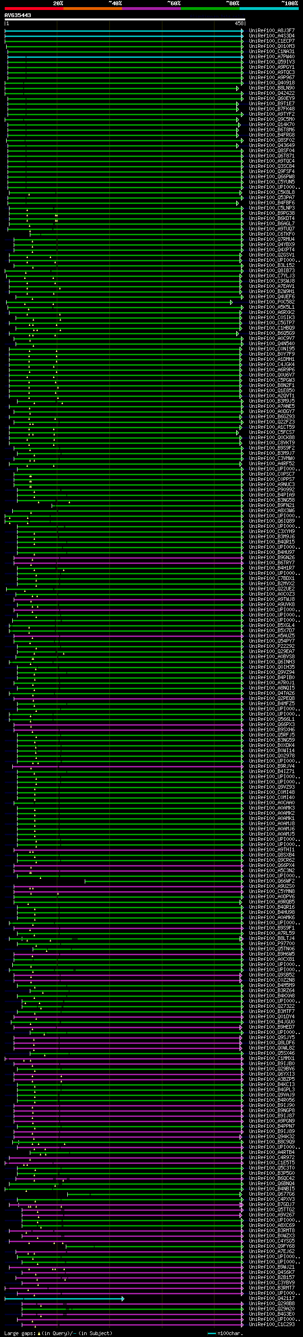Viewport: 303px width, 1337px height.
Task: Click the query end position 458
Action: (239, 23)
